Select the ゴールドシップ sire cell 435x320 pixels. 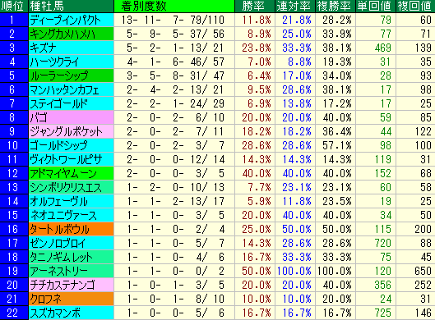(x=71, y=145)
